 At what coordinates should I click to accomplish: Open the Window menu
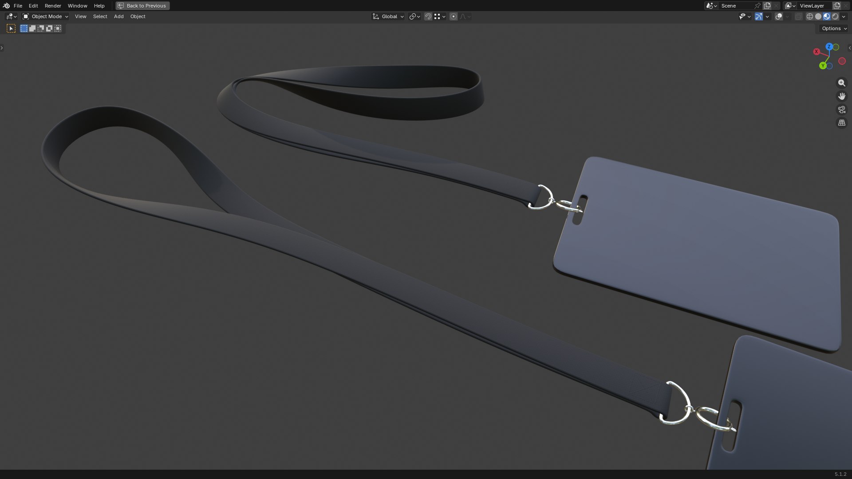[x=77, y=6]
